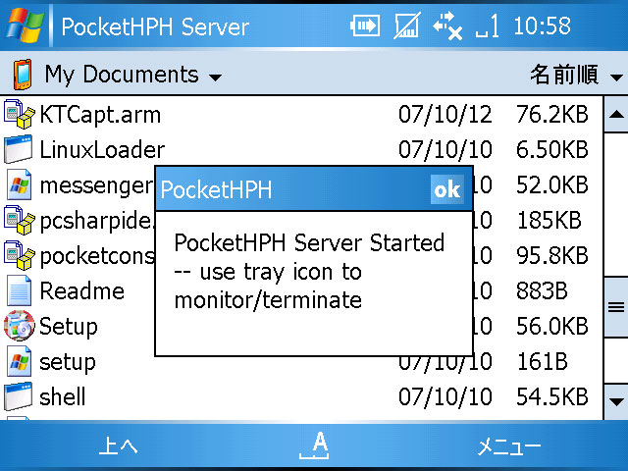Click the KTCapt.arm file icon
The image size is (628, 471).
19,114
